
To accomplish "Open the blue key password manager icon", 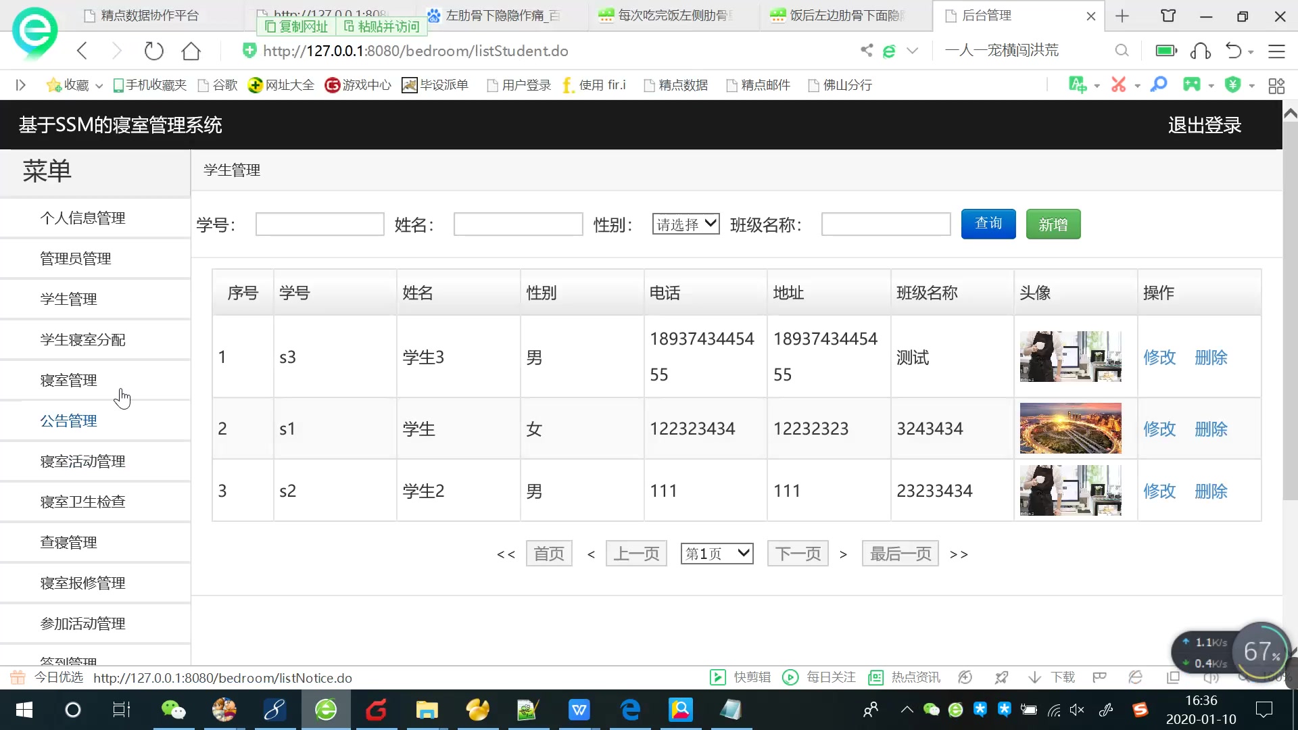I will point(1158,84).
